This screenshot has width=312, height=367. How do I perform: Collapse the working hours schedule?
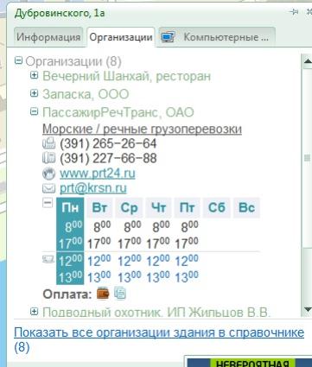coord(48,203)
